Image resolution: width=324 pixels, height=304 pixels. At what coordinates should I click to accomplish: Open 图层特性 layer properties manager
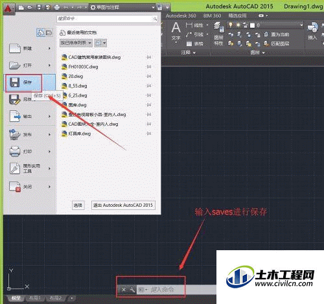[218, 34]
